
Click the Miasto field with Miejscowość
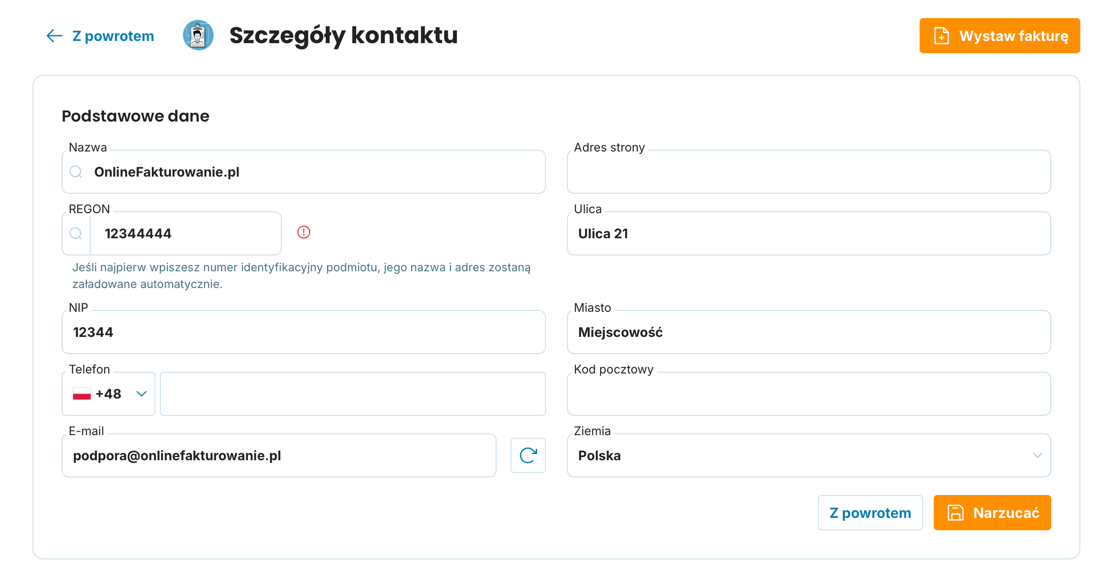[x=809, y=332]
